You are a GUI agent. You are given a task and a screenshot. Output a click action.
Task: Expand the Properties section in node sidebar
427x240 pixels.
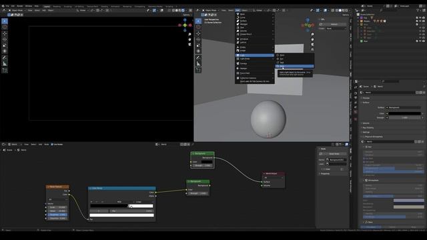[x=325, y=173]
